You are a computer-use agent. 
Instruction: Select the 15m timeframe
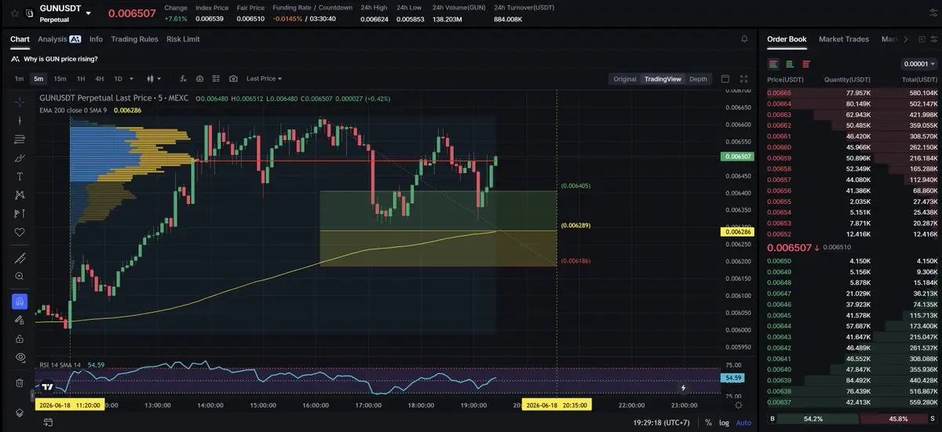[x=60, y=78]
